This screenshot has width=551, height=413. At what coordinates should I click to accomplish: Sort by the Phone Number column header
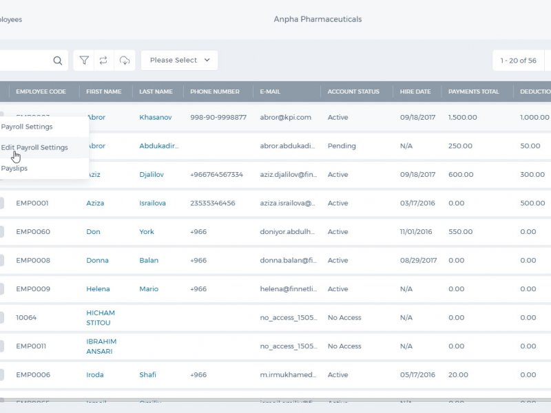215,92
